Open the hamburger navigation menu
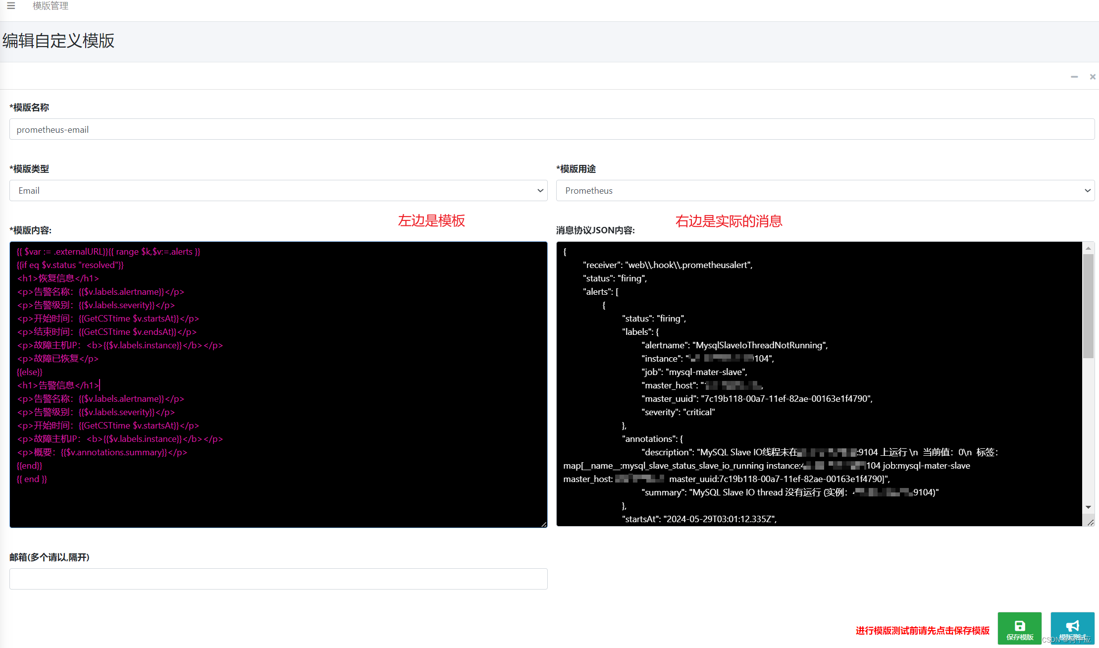Image resolution: width=1099 pixels, height=648 pixels. pos(11,6)
